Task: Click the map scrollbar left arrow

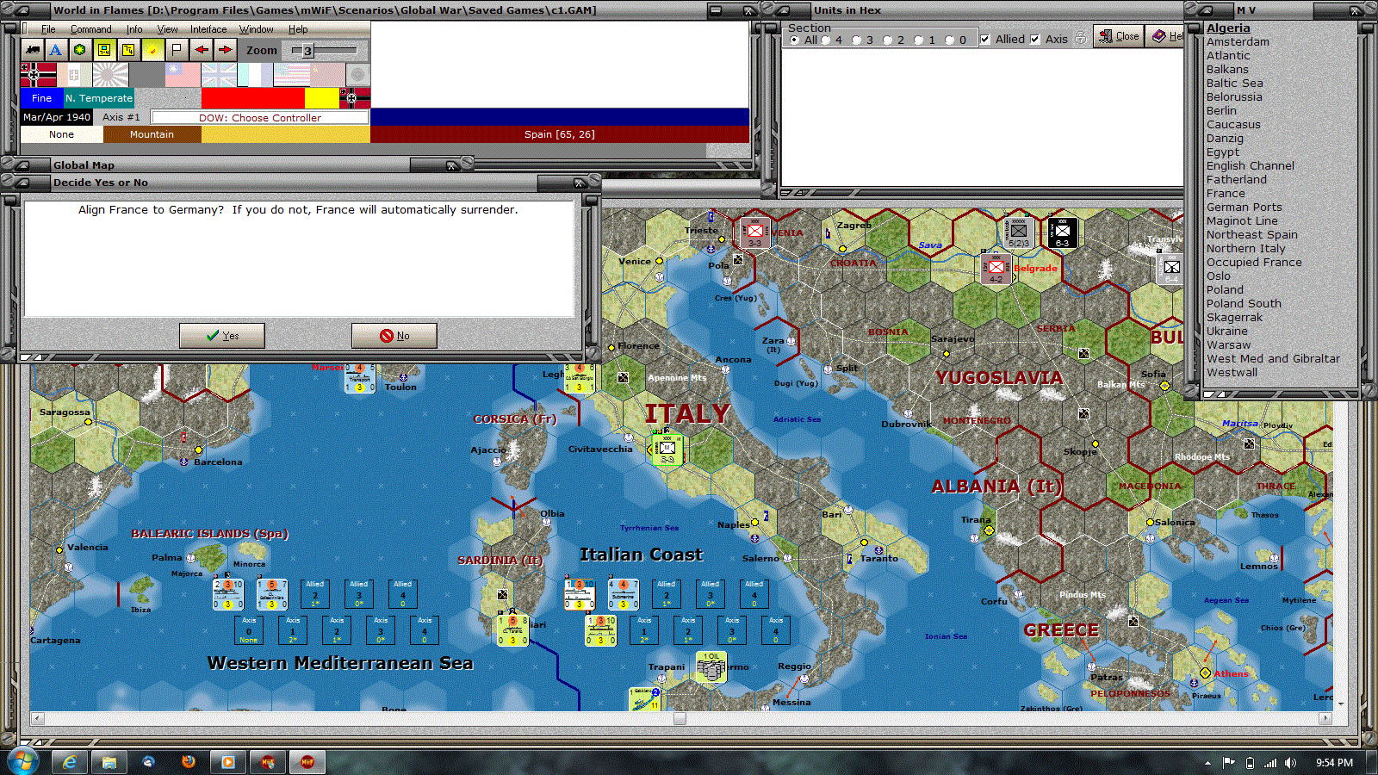Action: point(37,718)
